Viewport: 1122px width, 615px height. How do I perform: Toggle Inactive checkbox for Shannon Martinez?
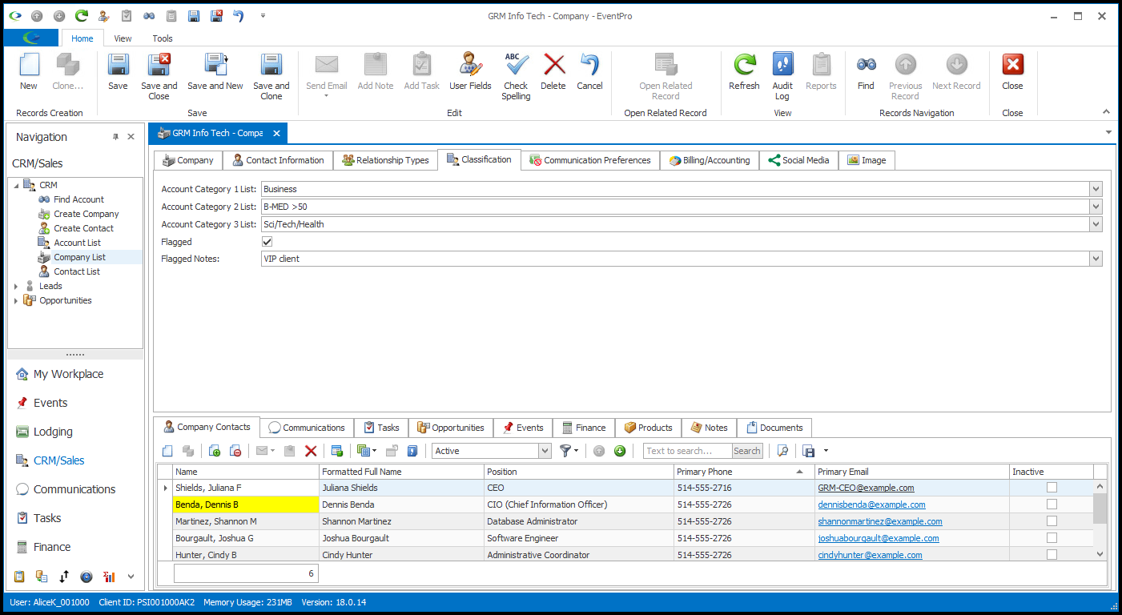point(1052,521)
